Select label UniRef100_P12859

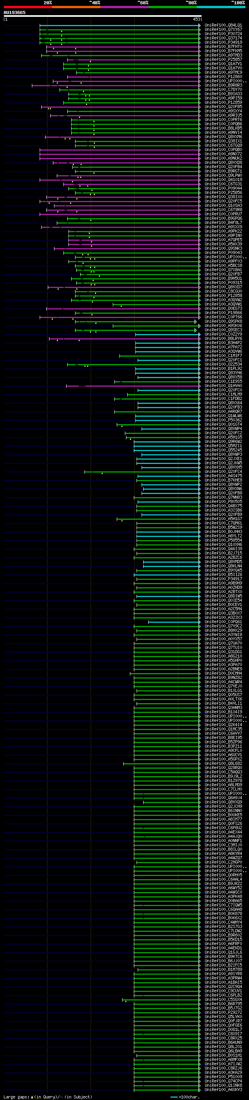(223, 103)
